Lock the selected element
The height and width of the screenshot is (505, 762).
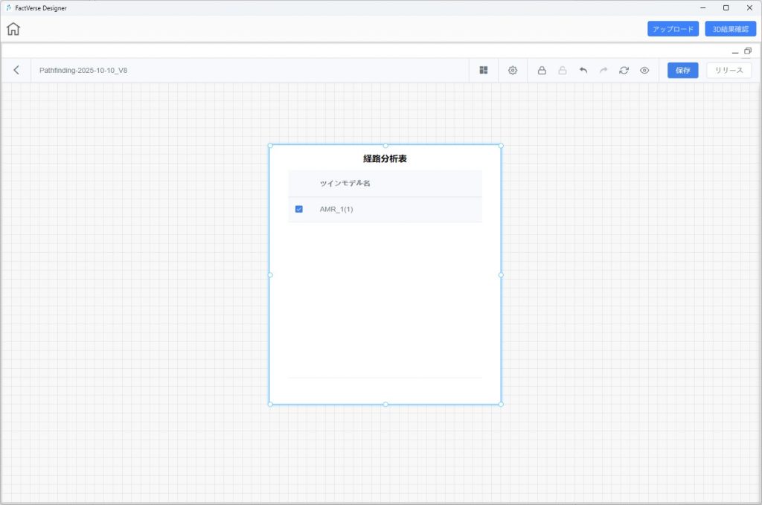pos(542,70)
